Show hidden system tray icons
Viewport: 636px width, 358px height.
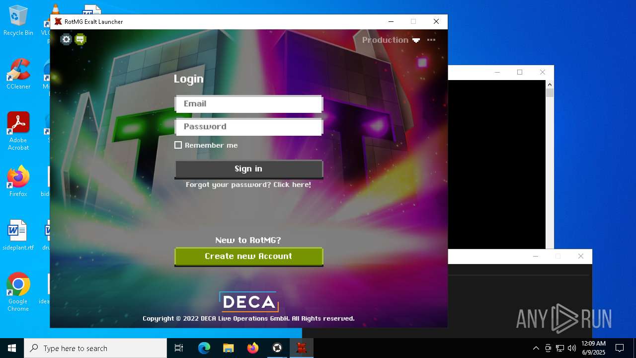point(536,348)
